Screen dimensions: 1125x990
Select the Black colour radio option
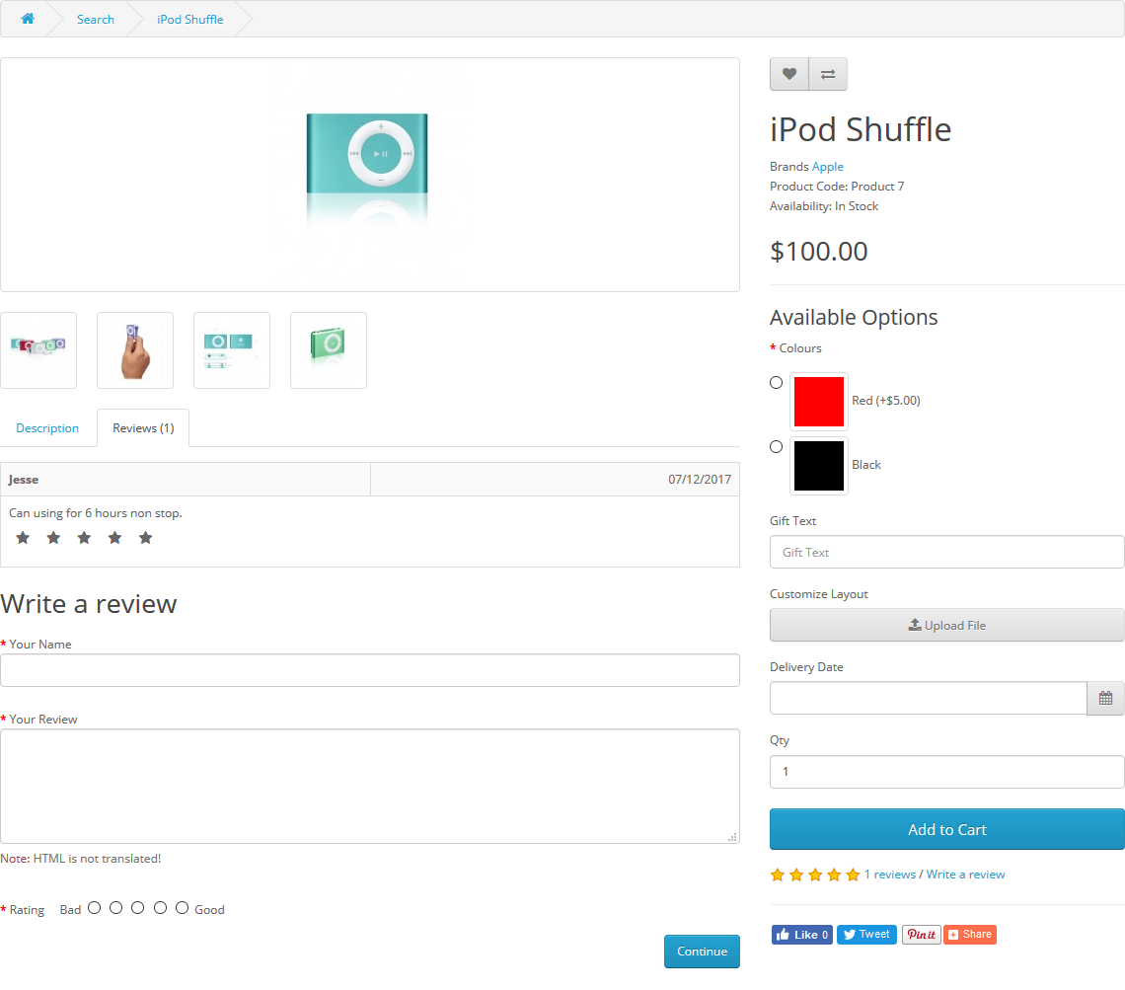[x=777, y=447]
